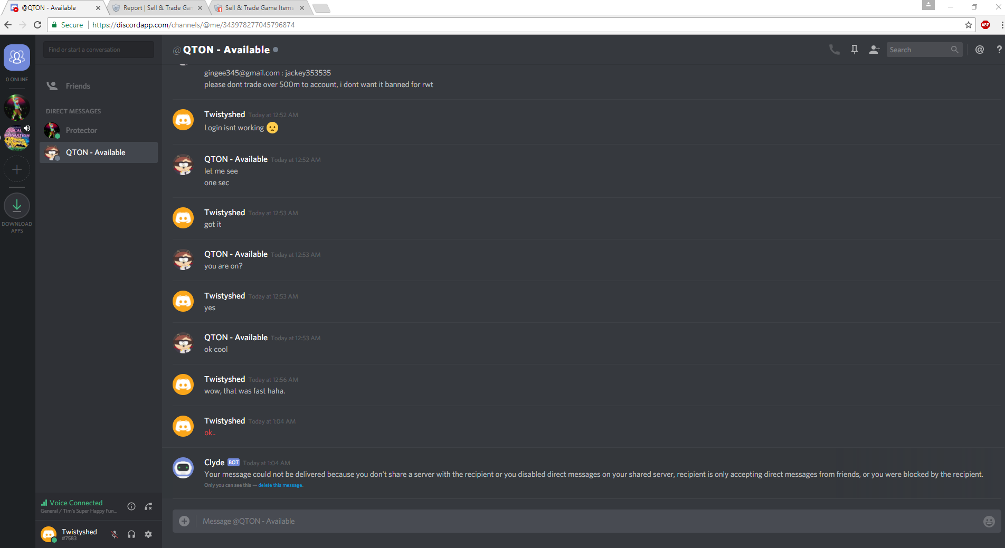Add a server plus button
The width and height of the screenshot is (1005, 548).
(x=17, y=169)
